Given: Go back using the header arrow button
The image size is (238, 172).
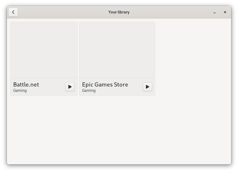Looking at the screenshot, I should [x=13, y=12].
